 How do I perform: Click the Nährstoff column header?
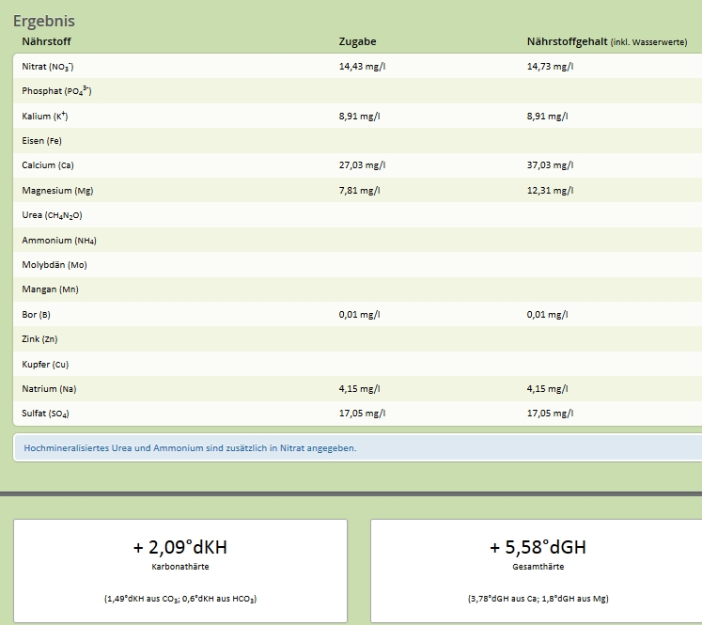(47, 41)
